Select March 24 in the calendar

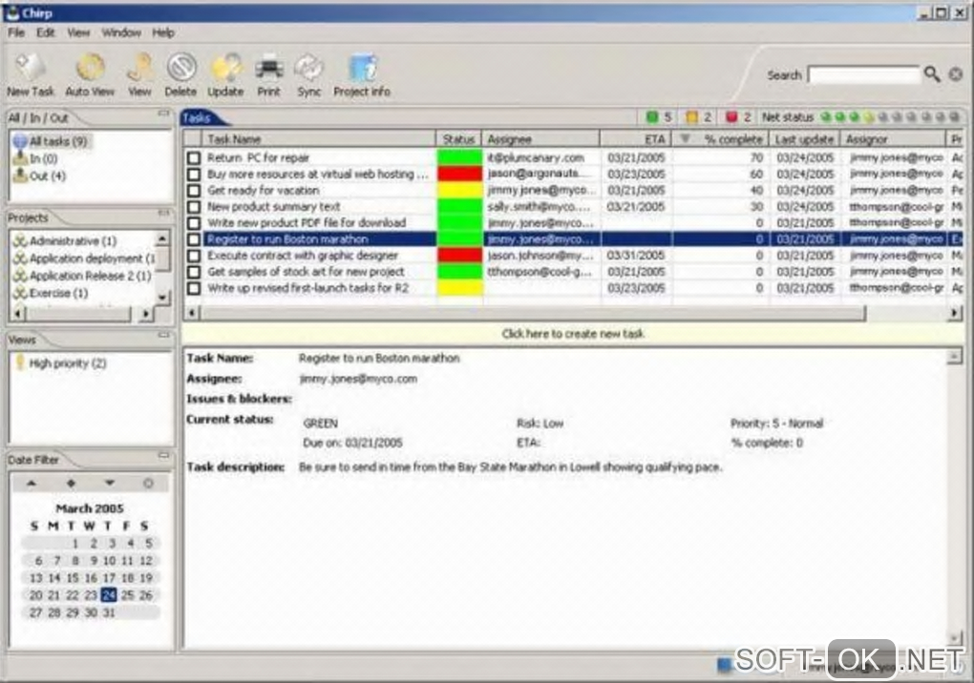click(109, 595)
